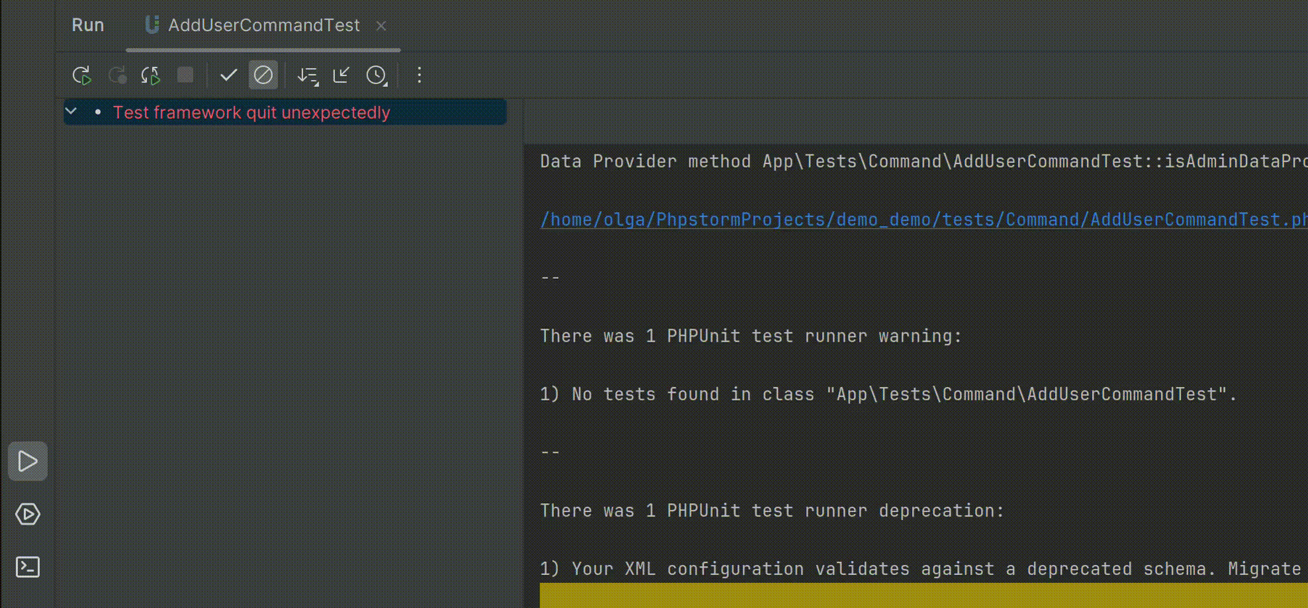Select the Run tool window title
The width and height of the screenshot is (1308, 608).
(87, 25)
